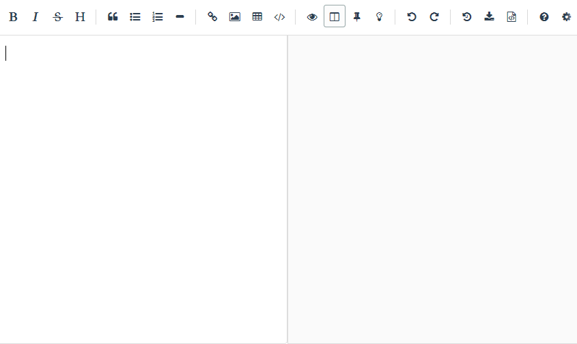The image size is (577, 344).
Task: Toggle side-by-side split view
Action: pyautogui.click(x=335, y=17)
